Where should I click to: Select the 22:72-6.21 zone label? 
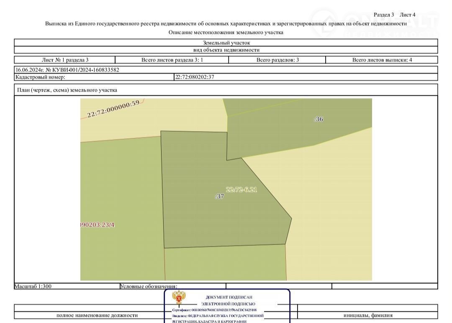point(241,189)
